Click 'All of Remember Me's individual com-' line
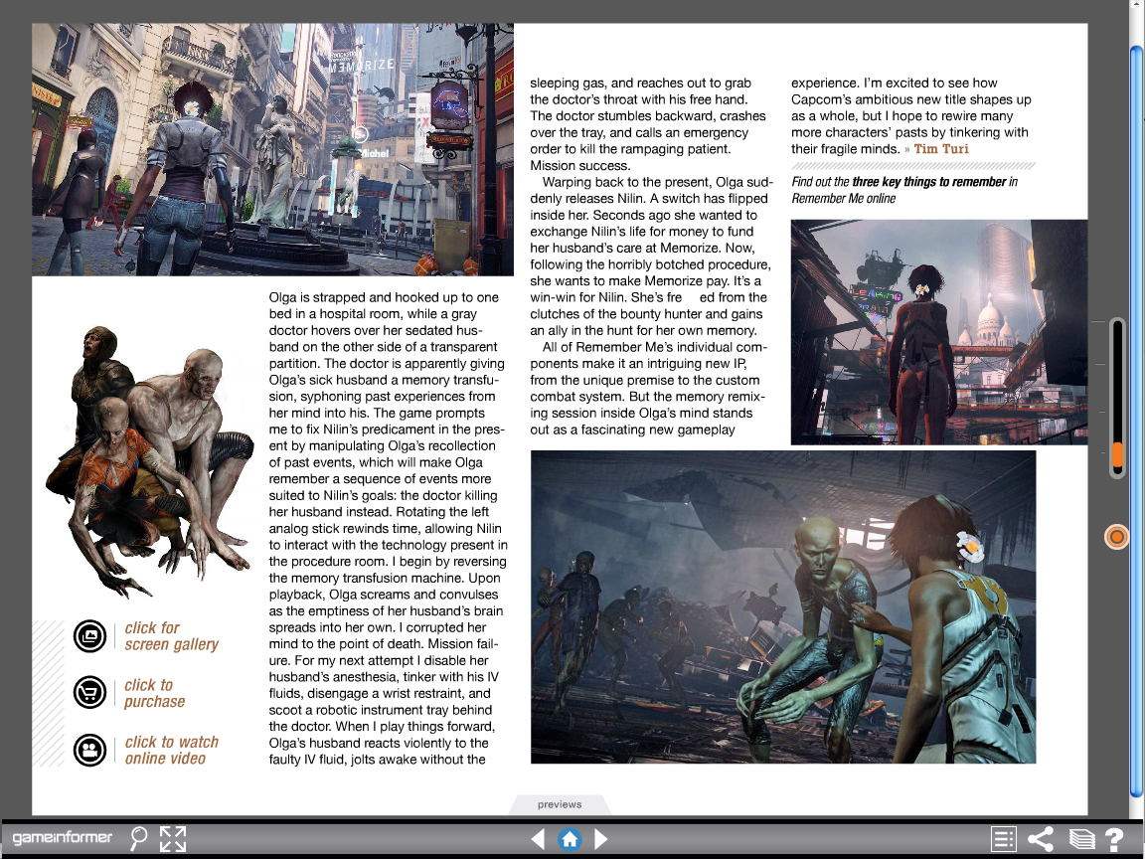Viewport: 1145px width, 859px height. click(x=654, y=347)
